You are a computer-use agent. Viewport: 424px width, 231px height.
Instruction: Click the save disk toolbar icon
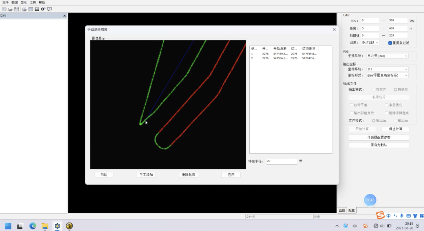coord(16,9)
